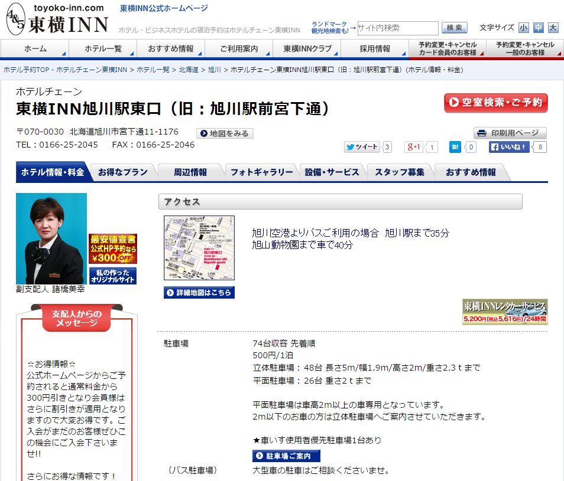The height and width of the screenshot is (481, 564).
Task: Click the 旭山動物園まで車で40分 text
Action: tap(303, 245)
